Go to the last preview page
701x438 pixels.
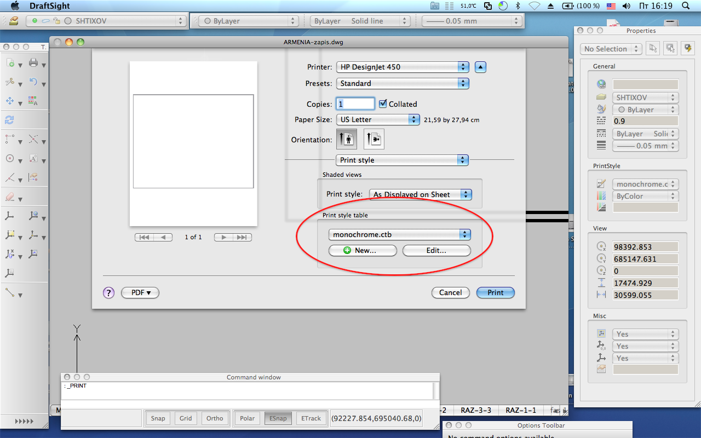[243, 237]
